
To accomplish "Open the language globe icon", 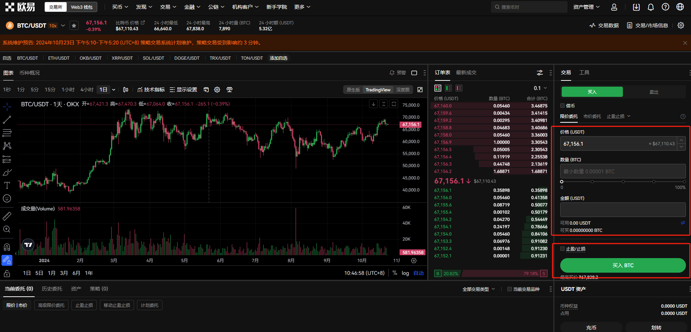I will [680, 7].
